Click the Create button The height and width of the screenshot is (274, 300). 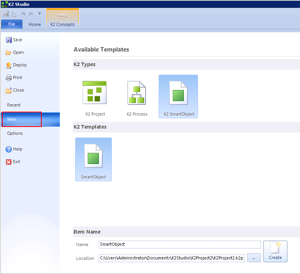[x=275, y=251]
